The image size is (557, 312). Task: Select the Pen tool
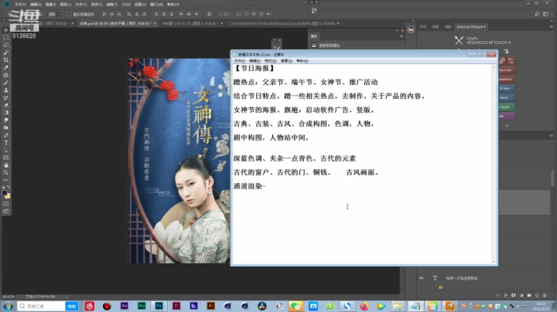[5, 135]
